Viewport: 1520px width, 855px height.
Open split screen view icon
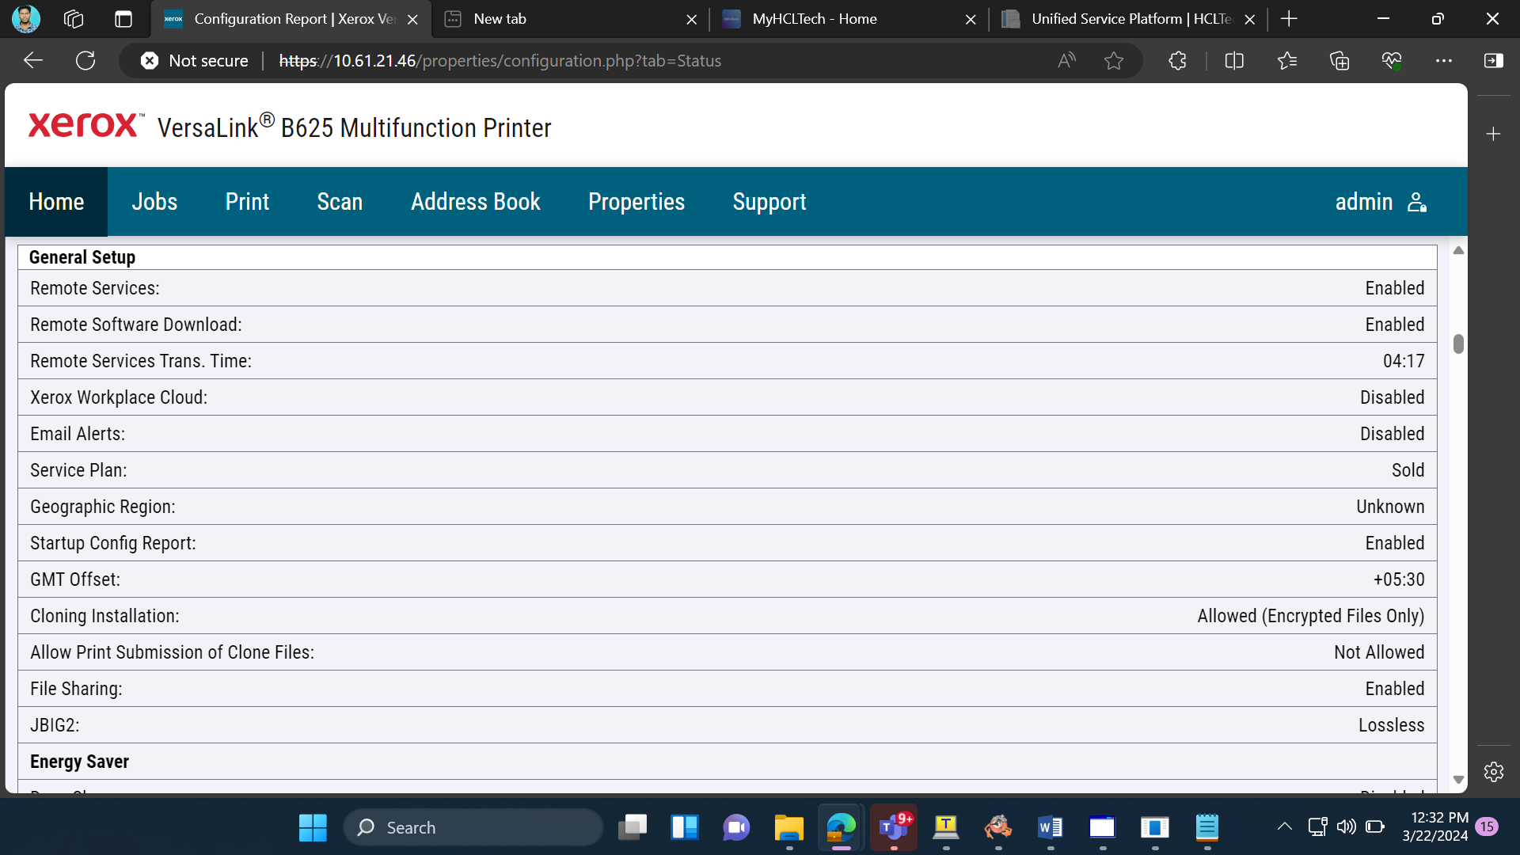pos(1234,60)
